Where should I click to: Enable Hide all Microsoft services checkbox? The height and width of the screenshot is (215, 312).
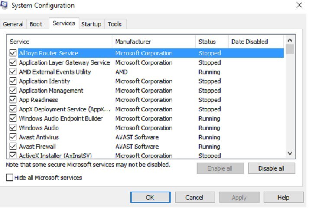[x=10, y=177]
